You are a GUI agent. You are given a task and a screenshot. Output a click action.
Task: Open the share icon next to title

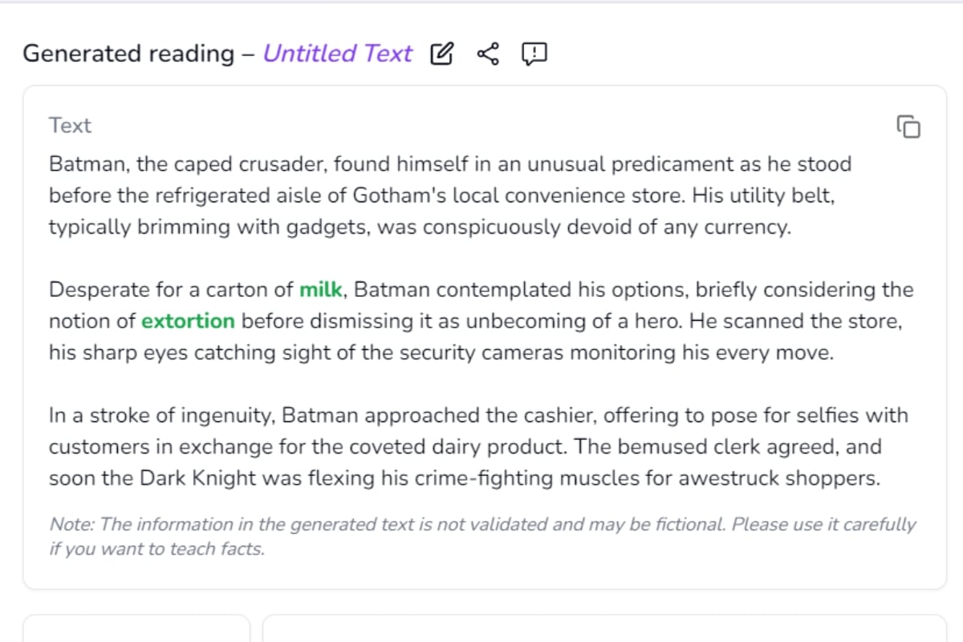(x=487, y=54)
